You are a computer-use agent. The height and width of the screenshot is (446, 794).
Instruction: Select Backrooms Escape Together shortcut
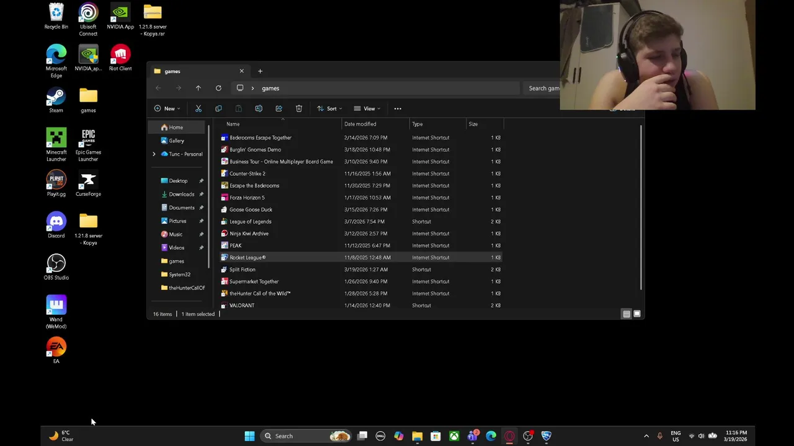coord(361,138)
